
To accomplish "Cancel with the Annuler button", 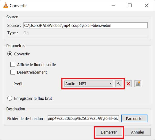I will pos(138,132).
